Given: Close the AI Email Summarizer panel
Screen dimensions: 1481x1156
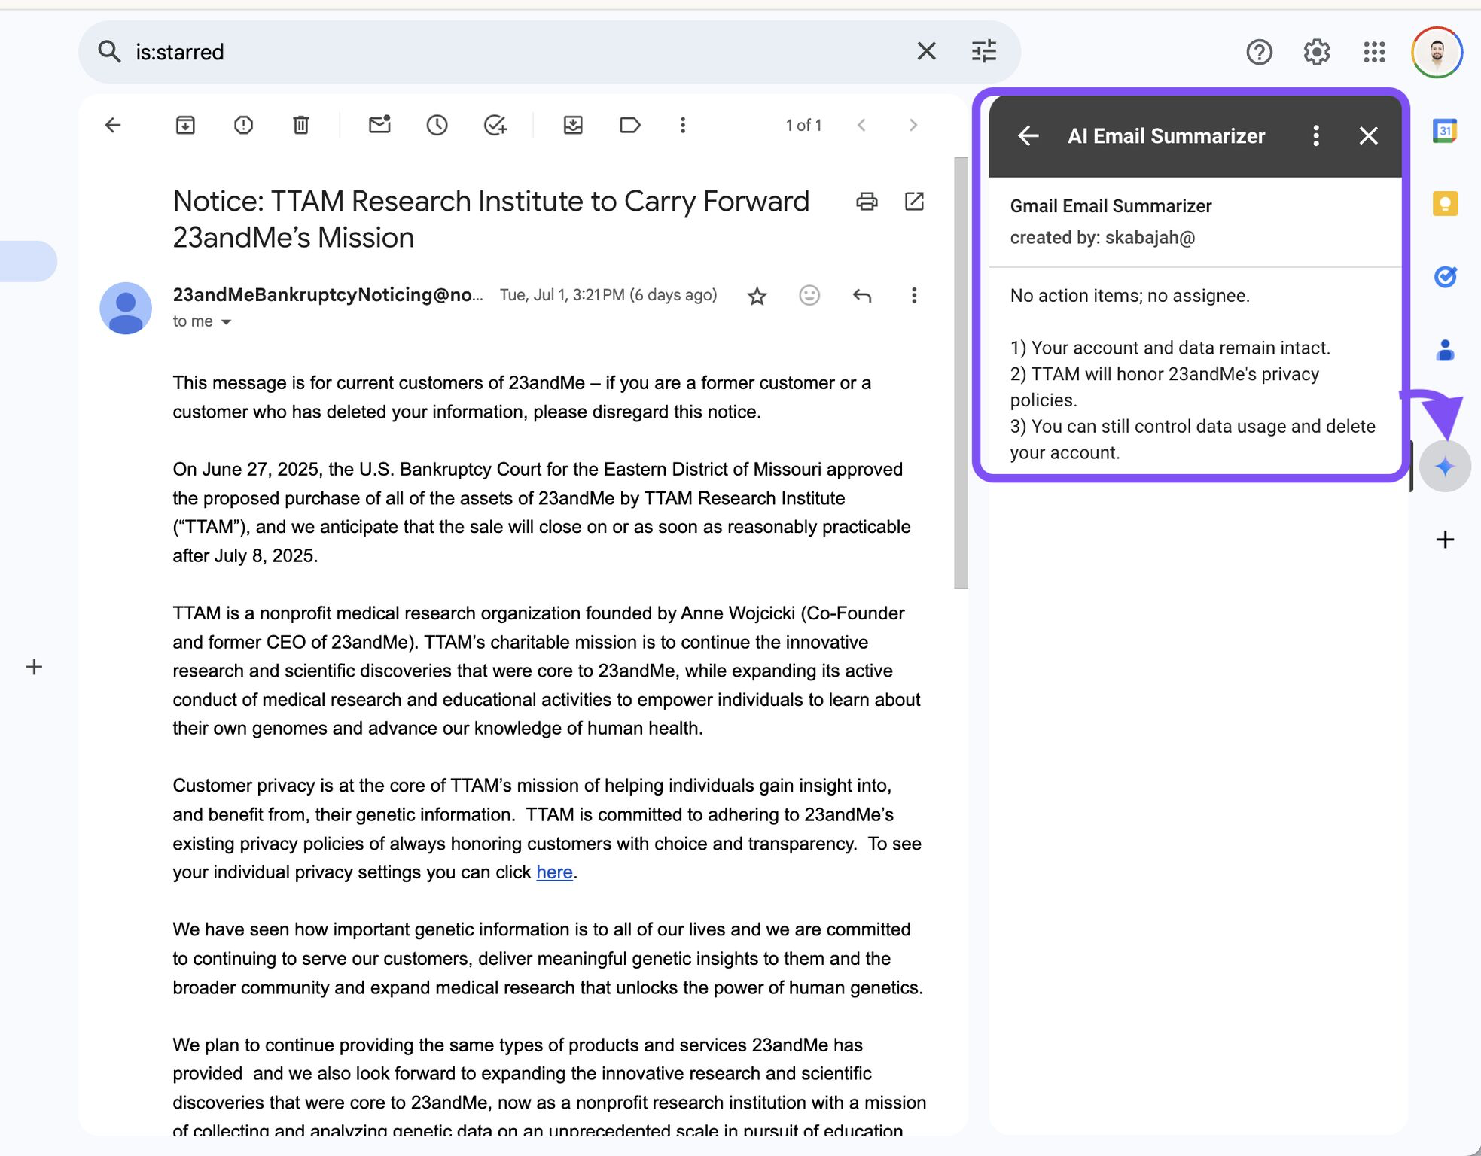Looking at the screenshot, I should pos(1369,135).
